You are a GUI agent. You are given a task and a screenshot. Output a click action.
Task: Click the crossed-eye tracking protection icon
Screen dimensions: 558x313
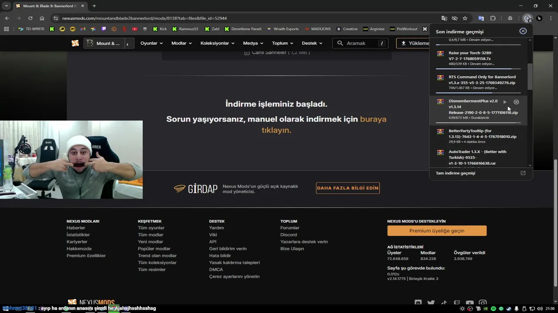point(455,18)
